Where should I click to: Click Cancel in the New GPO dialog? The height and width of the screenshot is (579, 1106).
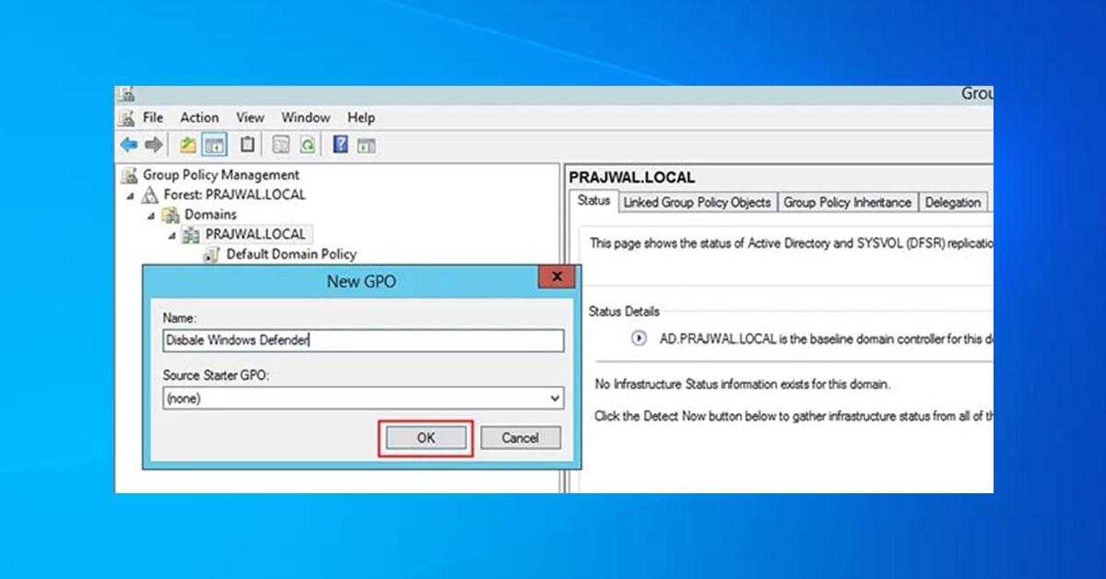click(x=520, y=437)
